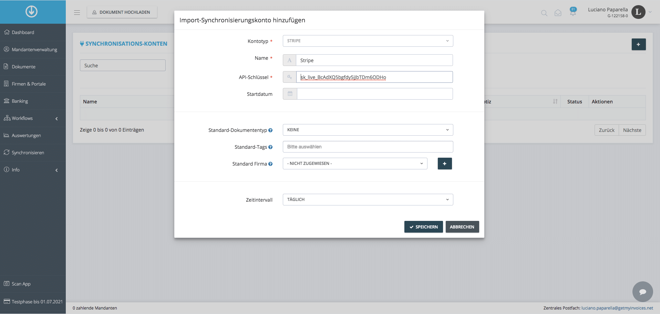Add a new company with the plus button
This screenshot has width=660, height=314.
click(x=445, y=164)
